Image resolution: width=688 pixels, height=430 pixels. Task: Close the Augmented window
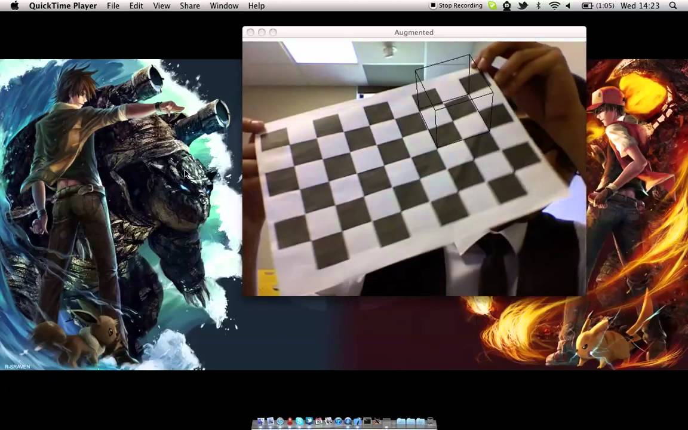click(x=251, y=32)
